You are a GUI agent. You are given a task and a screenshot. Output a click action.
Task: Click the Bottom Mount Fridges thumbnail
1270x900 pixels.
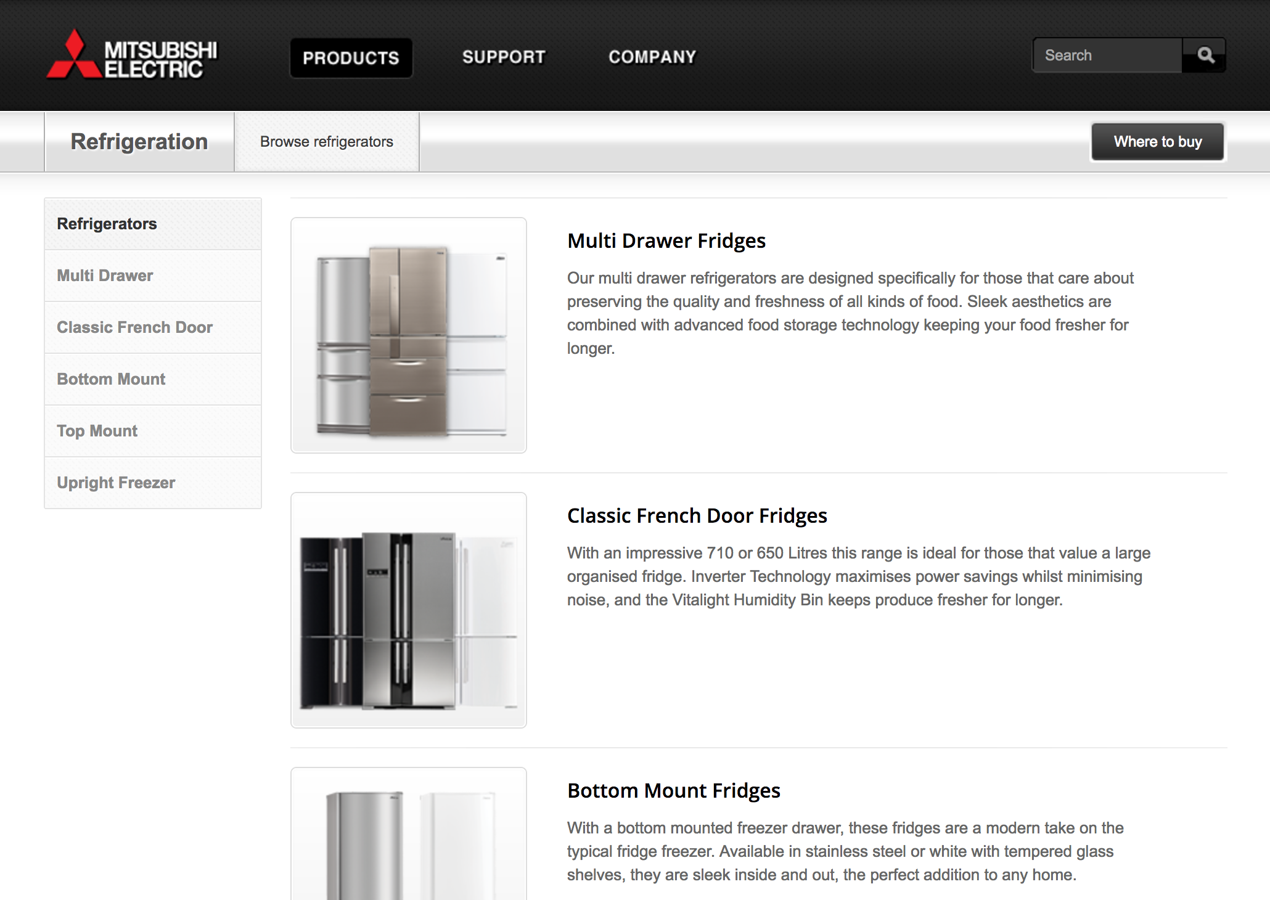point(409,833)
